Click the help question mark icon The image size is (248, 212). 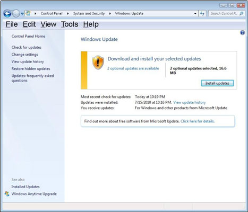click(242, 33)
